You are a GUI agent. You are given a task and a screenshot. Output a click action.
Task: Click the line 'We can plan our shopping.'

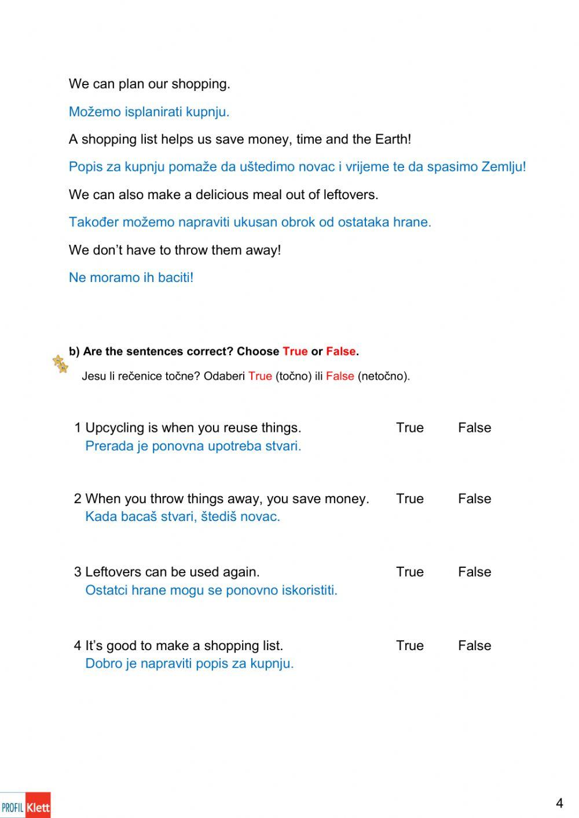coord(149,84)
